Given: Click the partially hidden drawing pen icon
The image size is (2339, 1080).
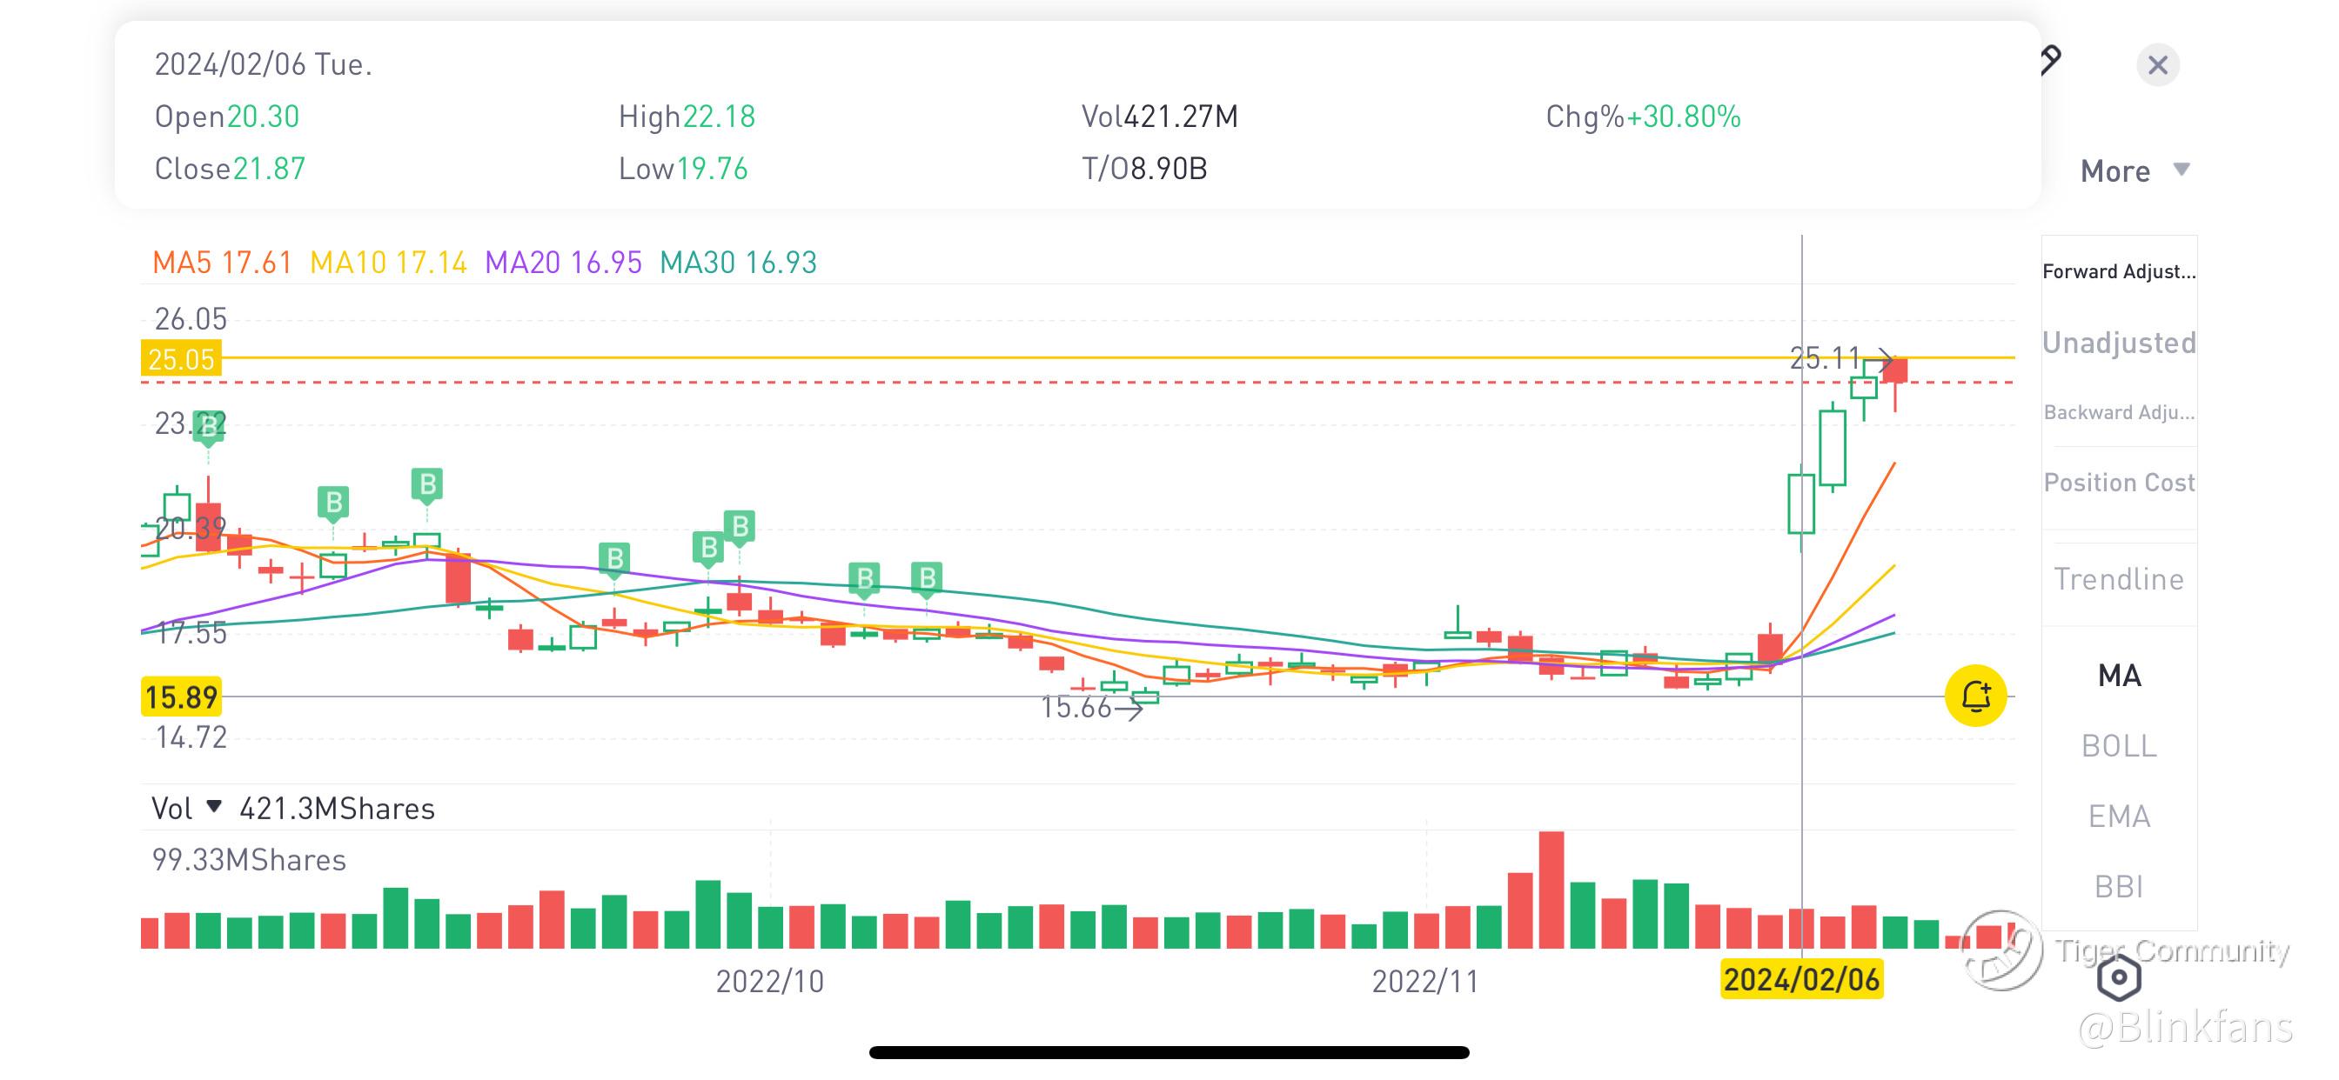Looking at the screenshot, I should 2050,61.
